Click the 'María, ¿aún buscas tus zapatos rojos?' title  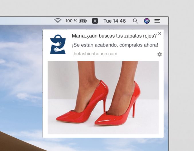114,36
